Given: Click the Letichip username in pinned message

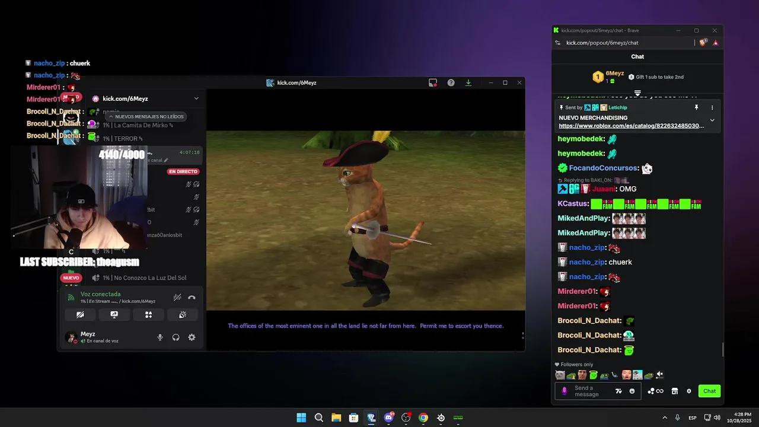Looking at the screenshot, I should pyautogui.click(x=618, y=107).
